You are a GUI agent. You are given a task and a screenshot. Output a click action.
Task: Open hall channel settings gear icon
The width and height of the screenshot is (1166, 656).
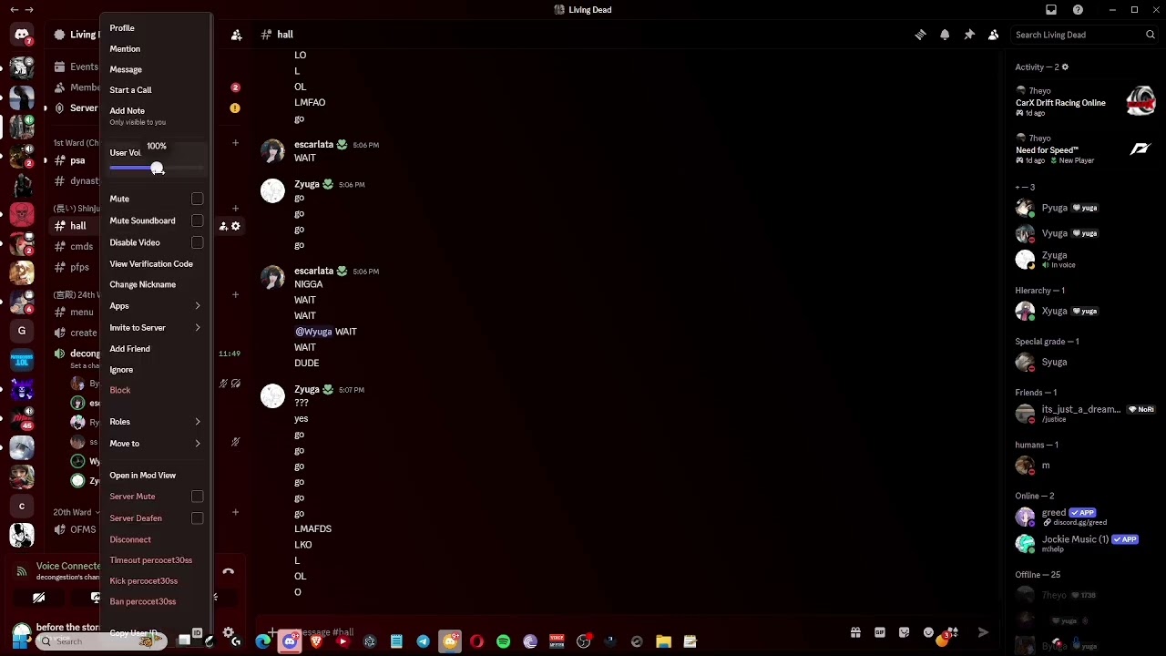tap(236, 226)
